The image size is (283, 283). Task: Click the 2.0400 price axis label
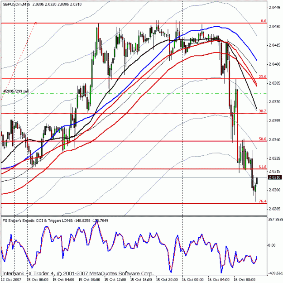pos(275,64)
